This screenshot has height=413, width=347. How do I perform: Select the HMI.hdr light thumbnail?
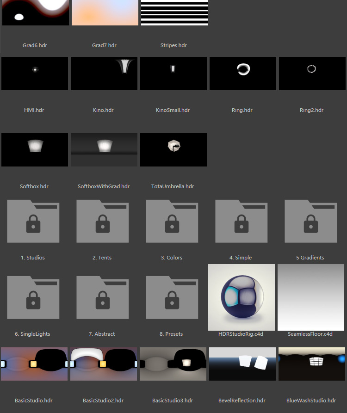click(x=35, y=74)
